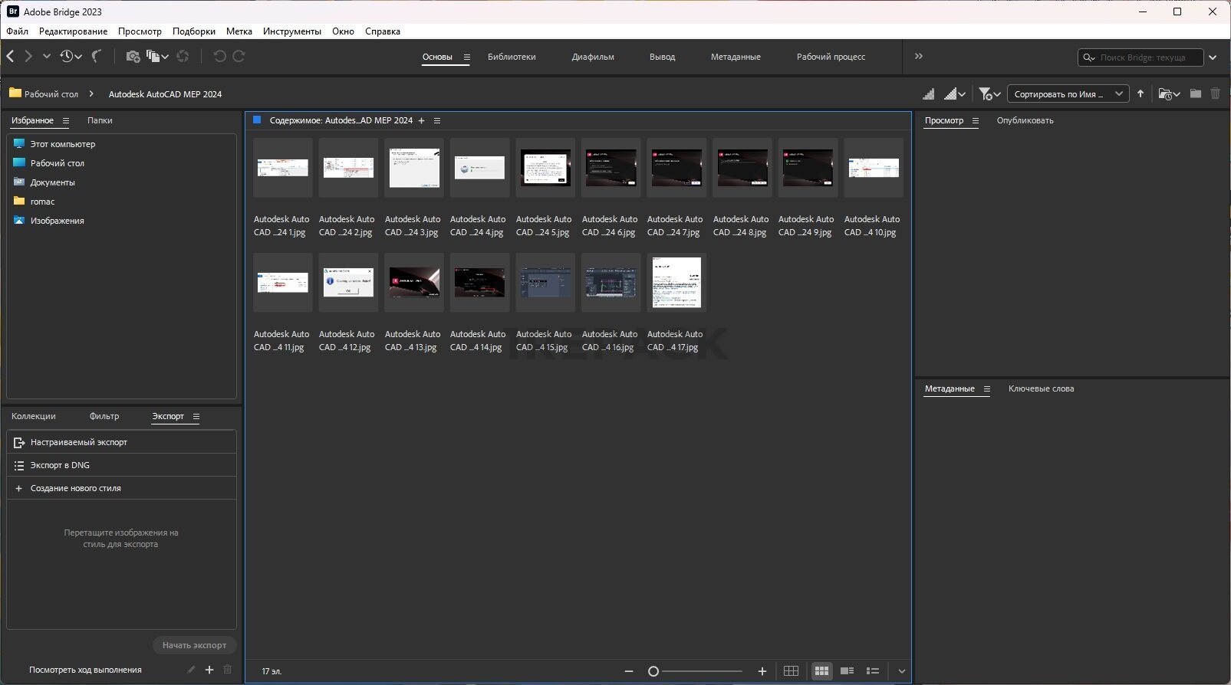
Task: Click Настраиваемый экспорт in Export panel
Action: click(x=78, y=442)
